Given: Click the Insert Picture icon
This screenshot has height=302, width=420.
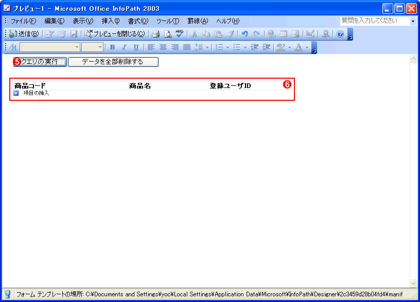Looking at the screenshot, I should (x=295, y=34).
